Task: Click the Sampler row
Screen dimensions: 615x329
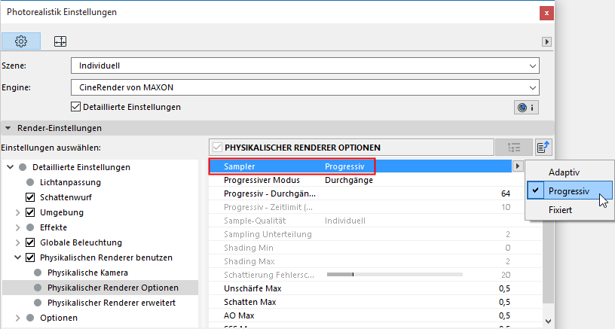Action: [360, 166]
